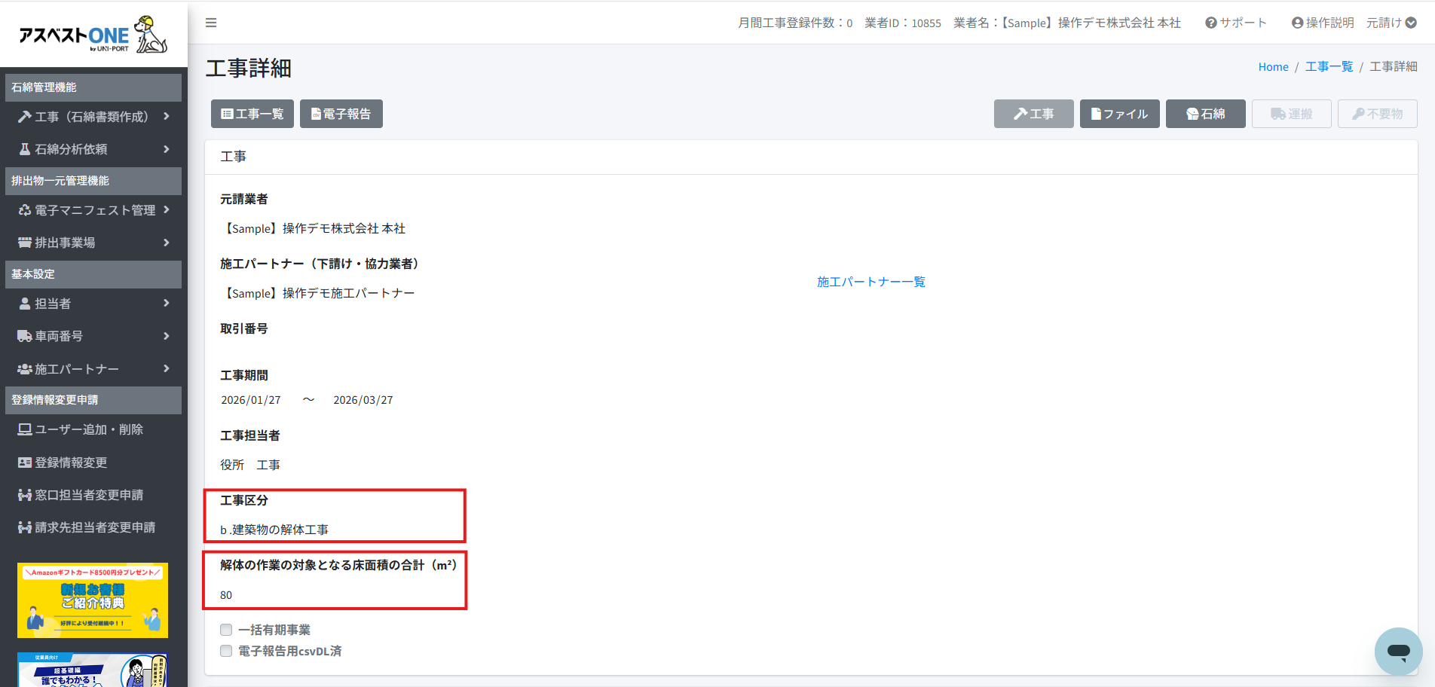Check the 一括有期事業 checkbox
The width and height of the screenshot is (1435, 687).
point(226,630)
